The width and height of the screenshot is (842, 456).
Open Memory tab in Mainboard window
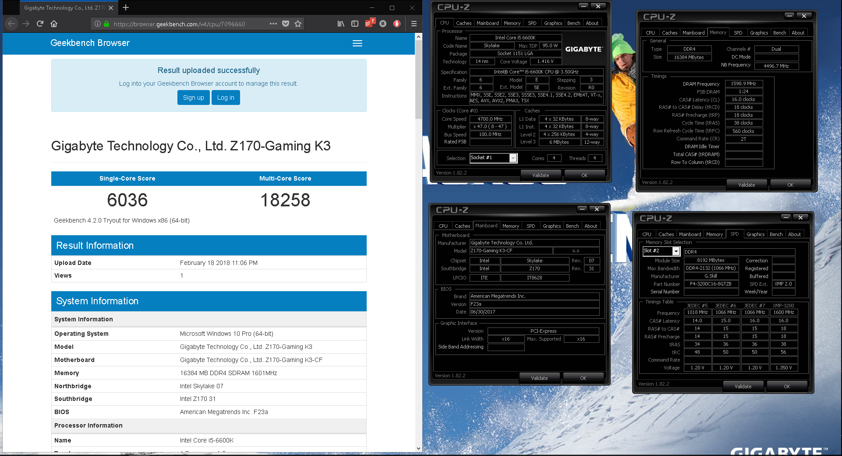(x=510, y=226)
